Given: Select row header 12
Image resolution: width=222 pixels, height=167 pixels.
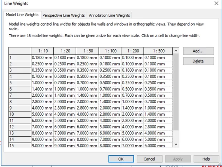Looking at the screenshot, I should (20, 127).
